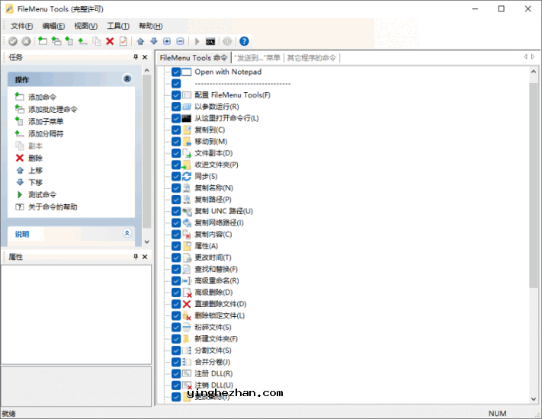Open the 工具(T) menu
The image size is (542, 419).
point(118,26)
